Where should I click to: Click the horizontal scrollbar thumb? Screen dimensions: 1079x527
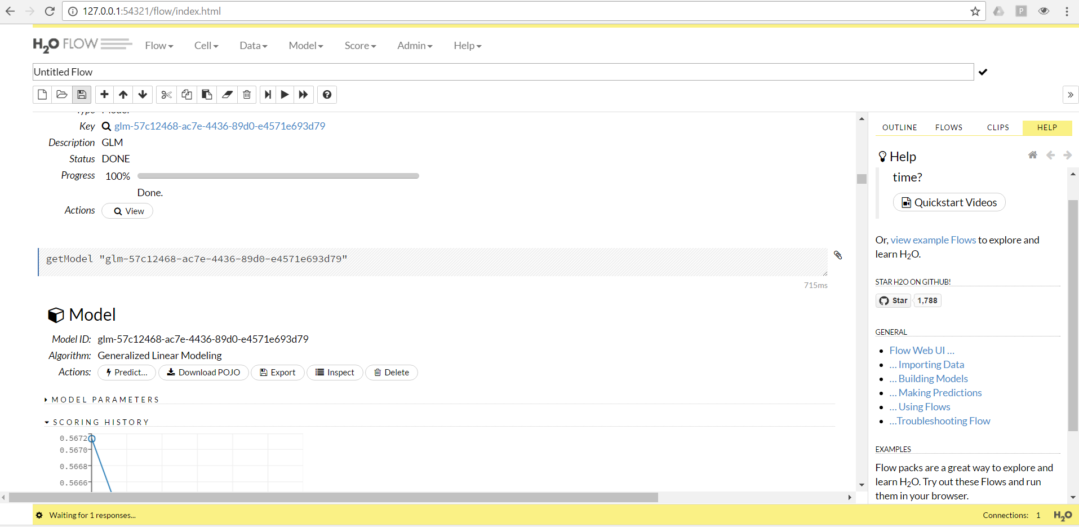(x=334, y=498)
